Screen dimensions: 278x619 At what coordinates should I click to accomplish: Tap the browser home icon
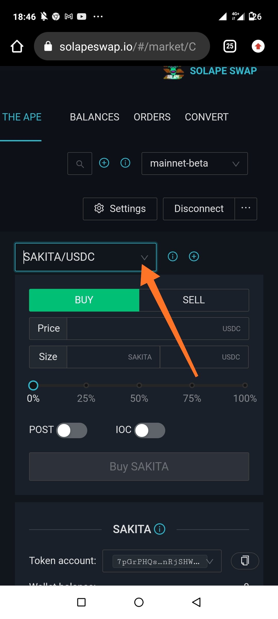coord(17,46)
